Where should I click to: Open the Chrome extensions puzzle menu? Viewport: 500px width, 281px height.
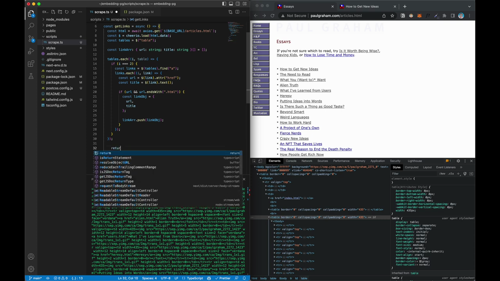444,16
